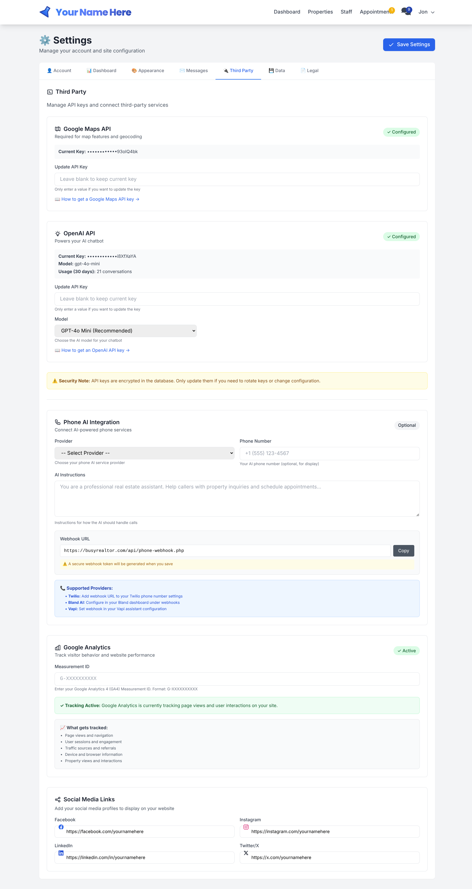472x889 pixels.
Task: Click the share icon beside Social Media Links
Action: pyautogui.click(x=58, y=799)
